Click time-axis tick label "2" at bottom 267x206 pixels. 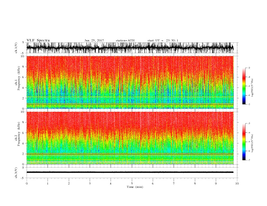69,183
